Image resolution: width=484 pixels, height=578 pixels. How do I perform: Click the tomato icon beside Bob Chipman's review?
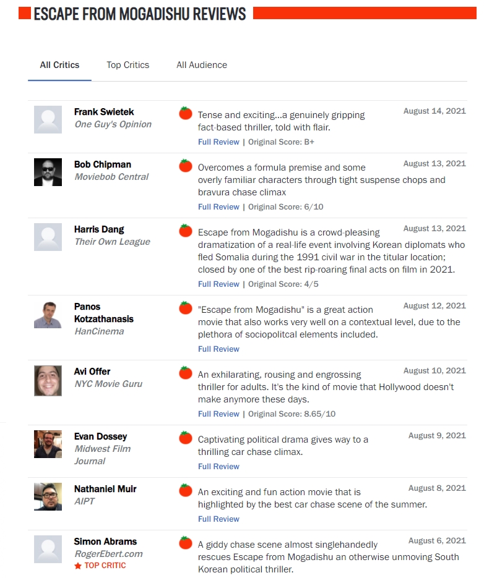[x=185, y=166]
